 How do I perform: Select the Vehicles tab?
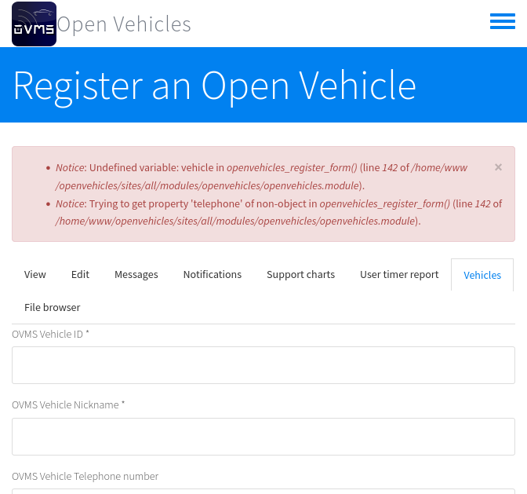coord(482,275)
